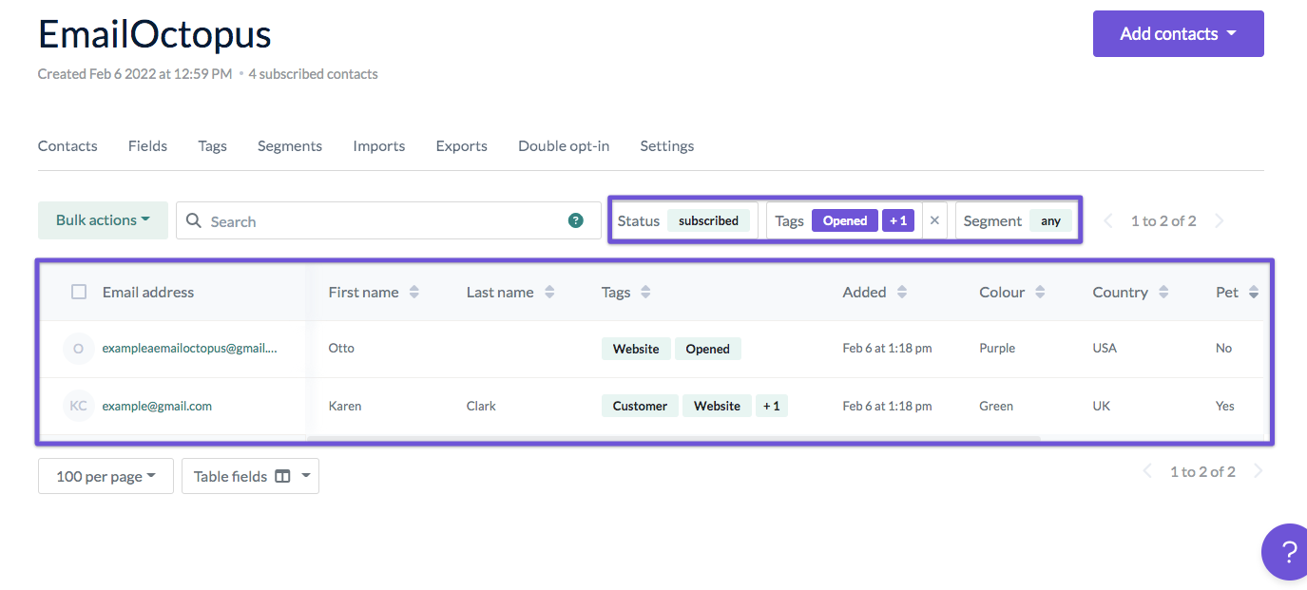
Task: Click the sort arrows on Added column
Action: [900, 292]
